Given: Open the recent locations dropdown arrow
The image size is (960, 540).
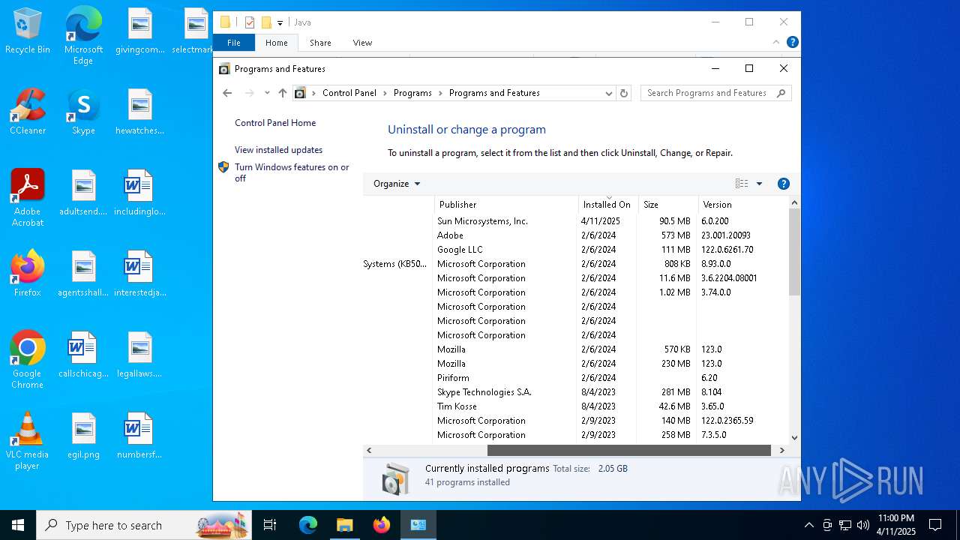Looking at the screenshot, I should (x=267, y=93).
